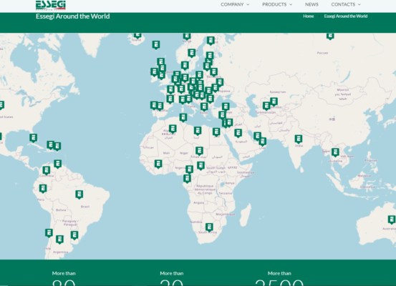Click the Kenya country label
The height and width of the screenshot is (286, 396).
tap(230, 183)
